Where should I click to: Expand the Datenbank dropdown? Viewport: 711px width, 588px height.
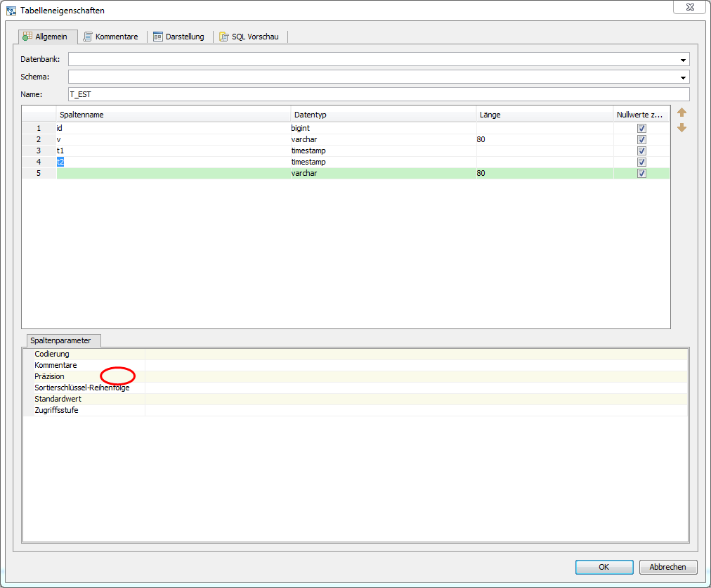pos(683,60)
